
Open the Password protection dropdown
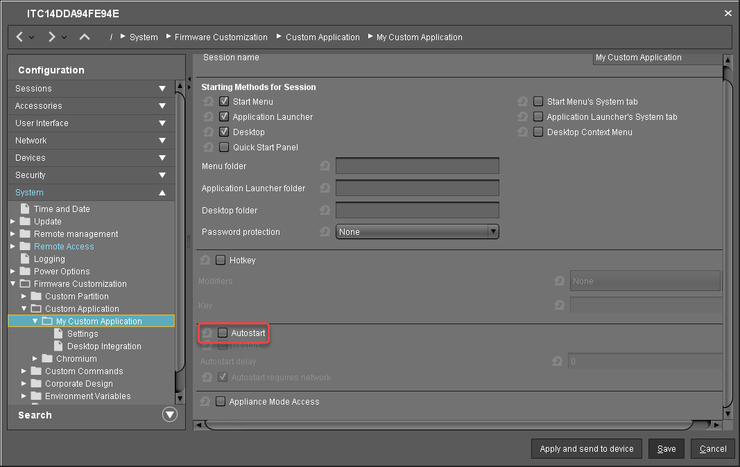click(x=418, y=232)
